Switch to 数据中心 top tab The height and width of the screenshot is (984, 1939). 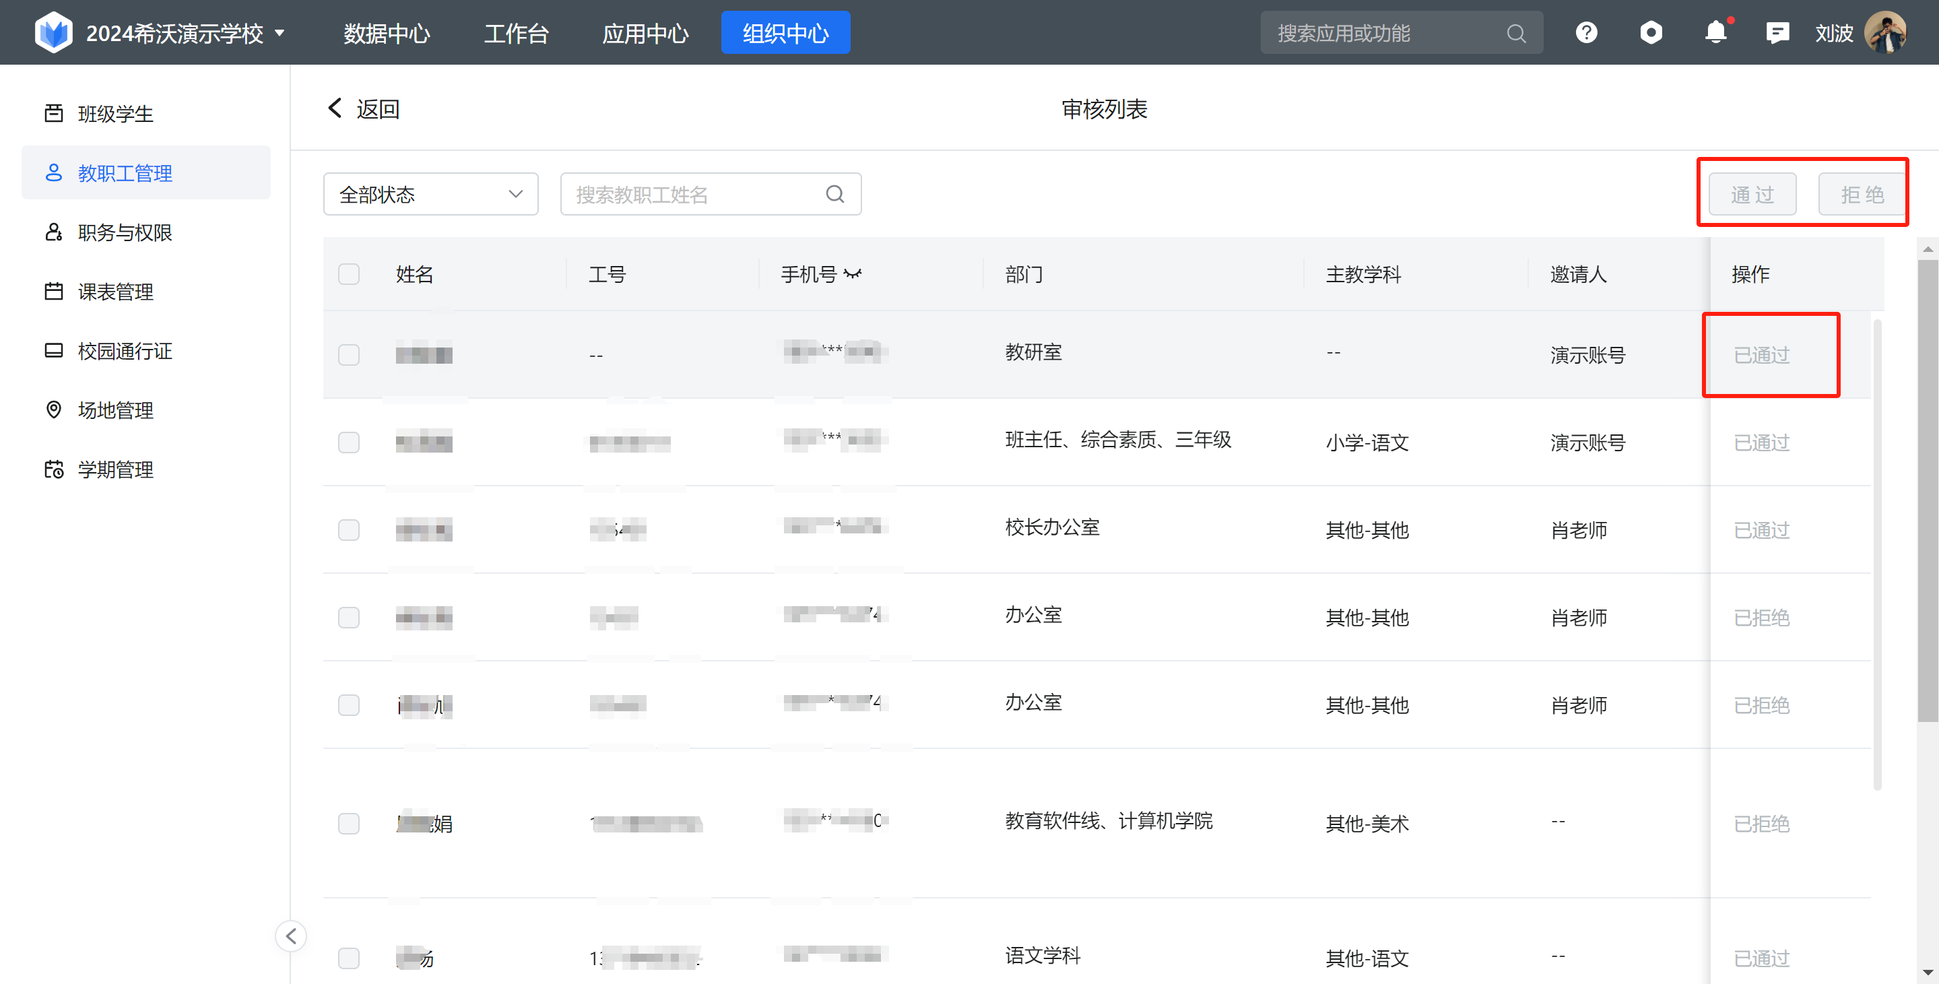pyautogui.click(x=387, y=33)
